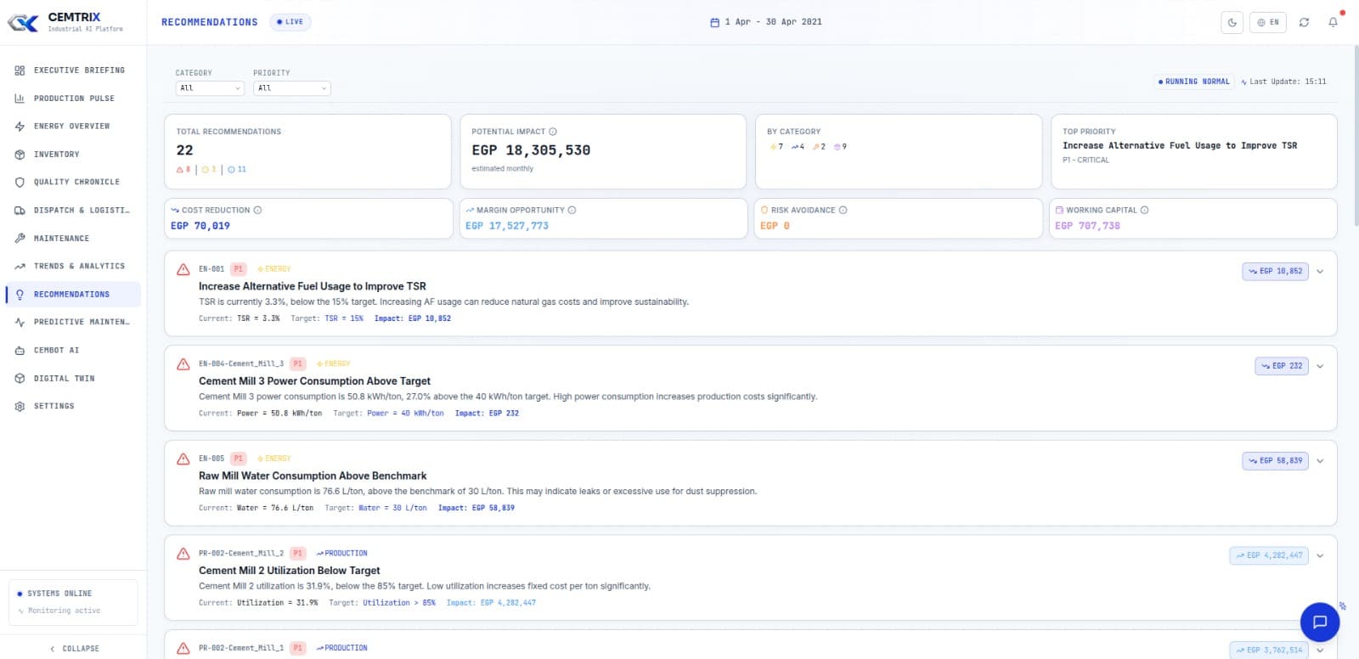Click info icon beside Cost Reduction
Screen dimensions: 1359x659
[257, 210]
